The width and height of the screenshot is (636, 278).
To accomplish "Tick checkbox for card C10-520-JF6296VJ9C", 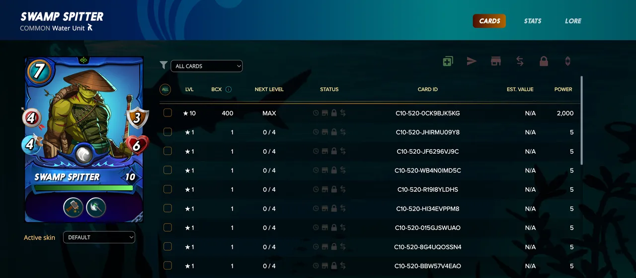I will pos(167,151).
